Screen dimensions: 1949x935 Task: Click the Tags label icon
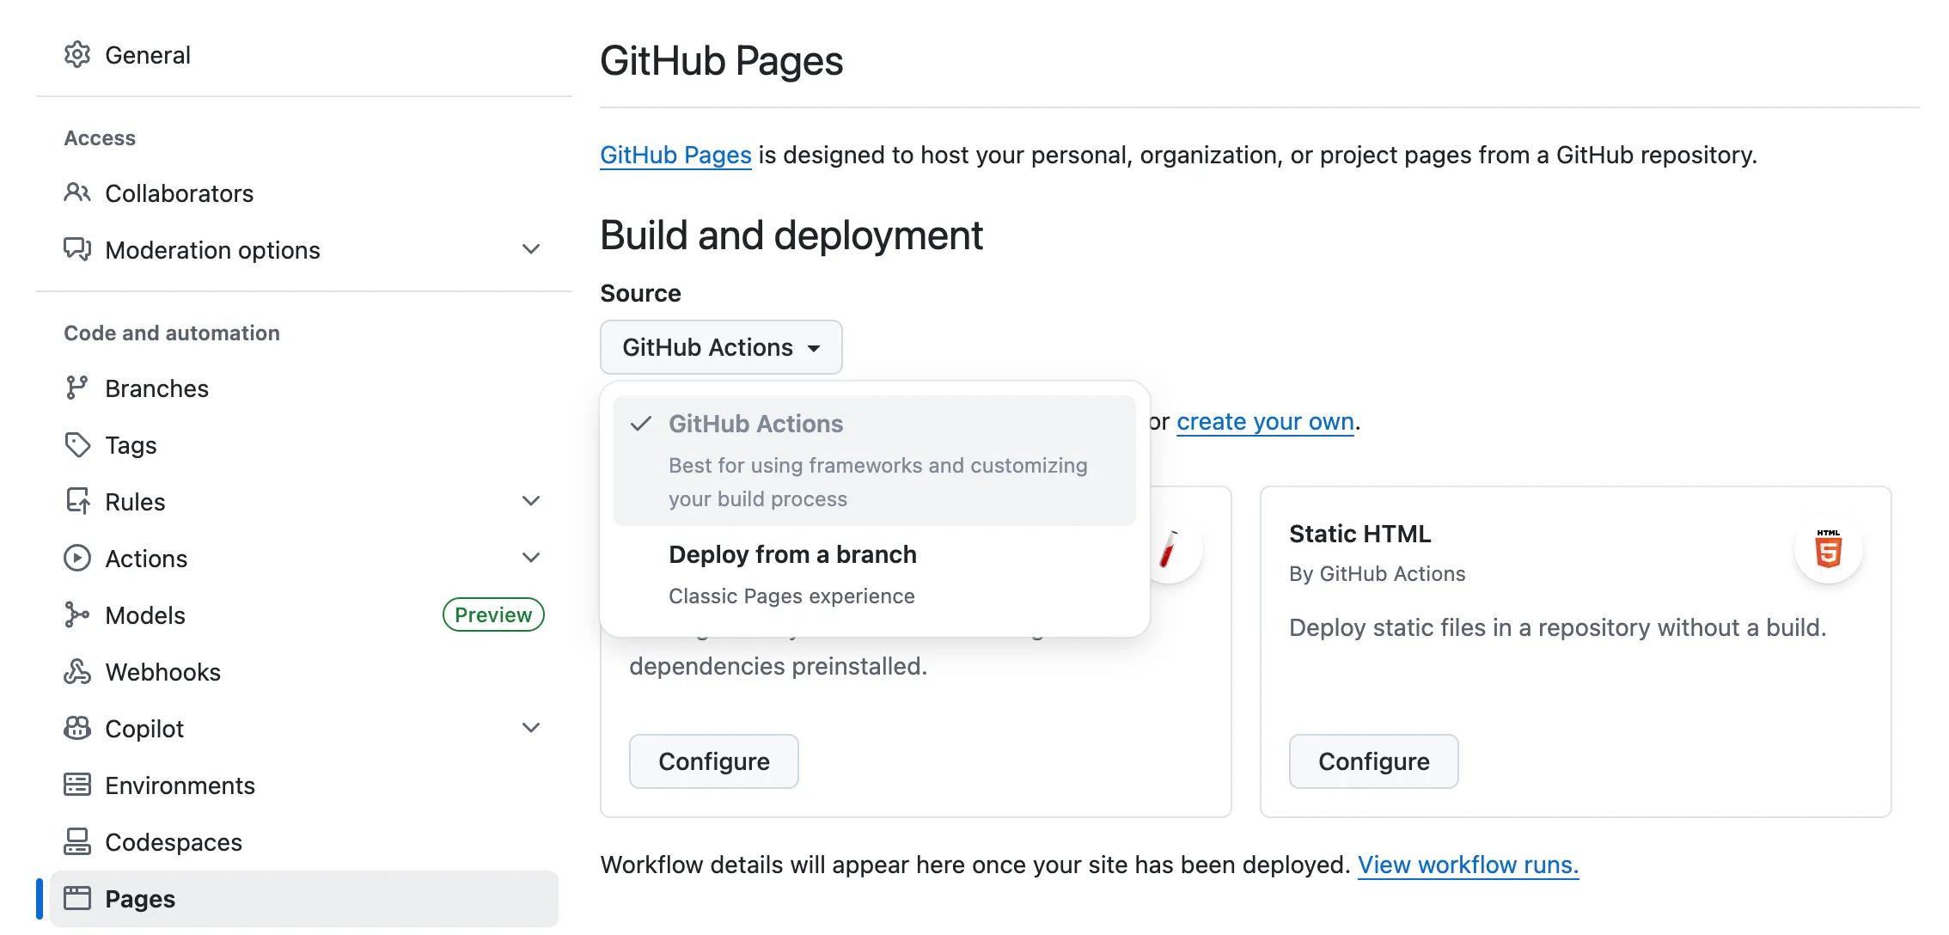point(77,445)
